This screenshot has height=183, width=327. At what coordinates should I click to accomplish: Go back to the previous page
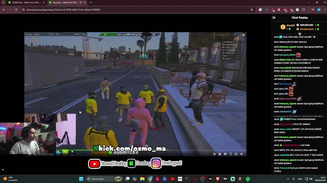4,10
